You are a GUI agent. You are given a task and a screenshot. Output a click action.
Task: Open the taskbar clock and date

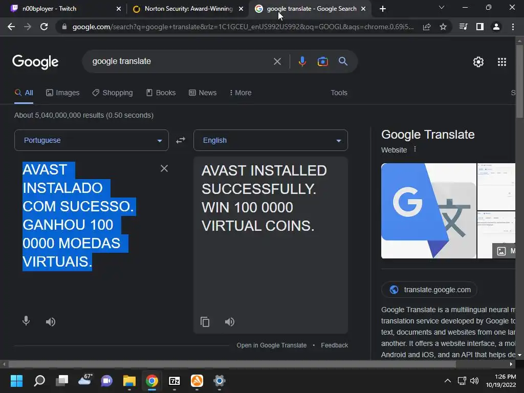coord(500,381)
